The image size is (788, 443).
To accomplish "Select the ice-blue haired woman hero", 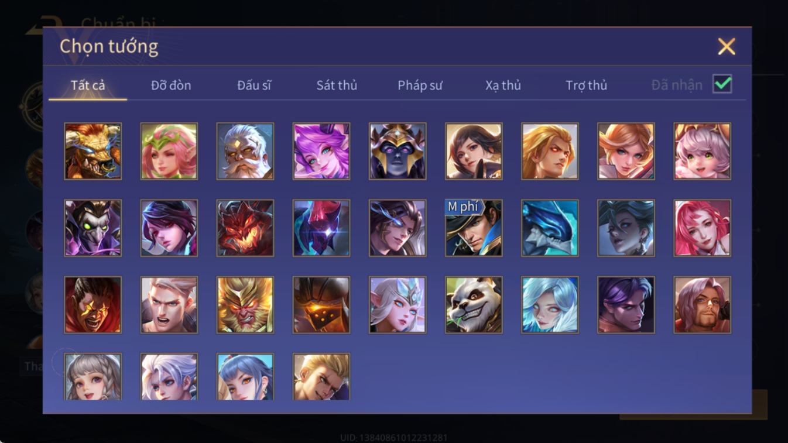I will point(550,305).
